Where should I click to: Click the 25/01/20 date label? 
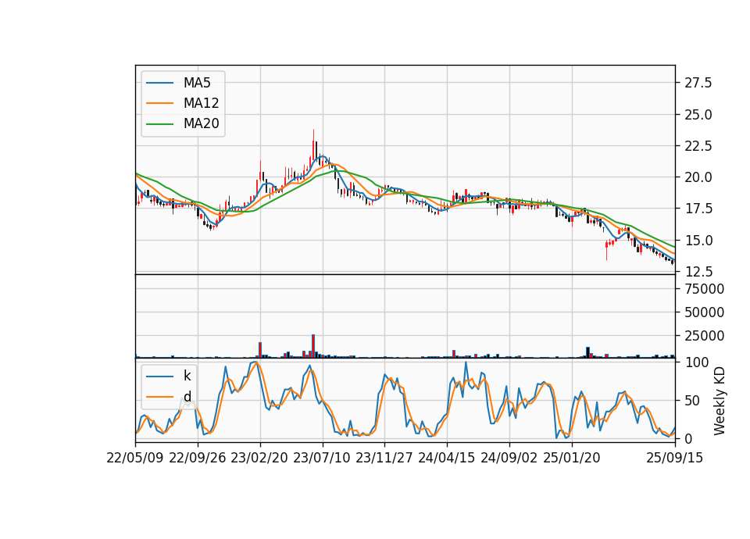pos(572,458)
